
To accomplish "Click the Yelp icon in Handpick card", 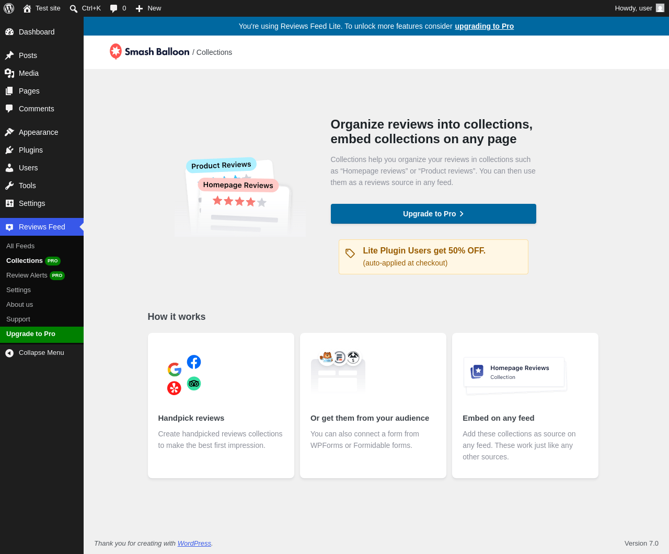I will pos(174,388).
